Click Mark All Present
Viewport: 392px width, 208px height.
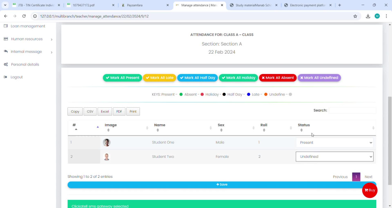(122, 78)
